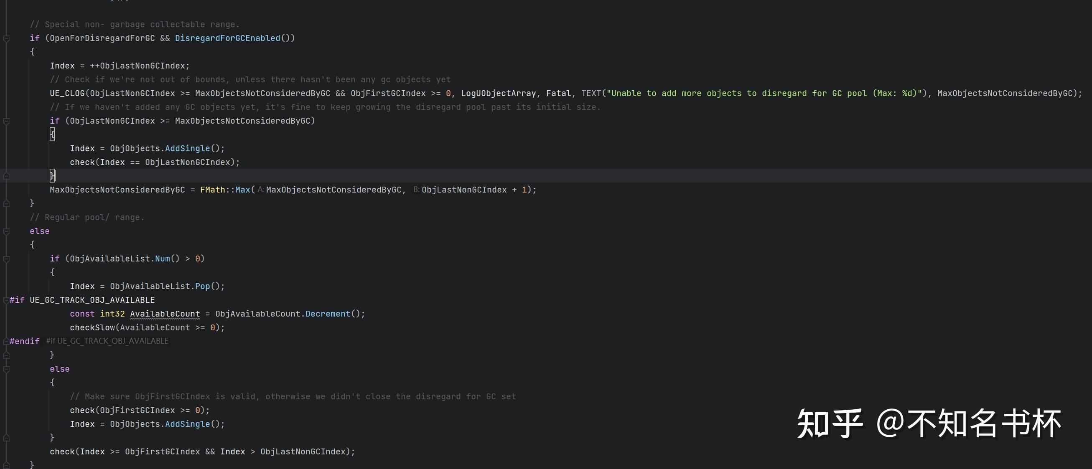The width and height of the screenshot is (1092, 469).
Task: Collapse the nested else block containing check(ObjFirstGCIndex >= 0)
Action: [x=6, y=369]
